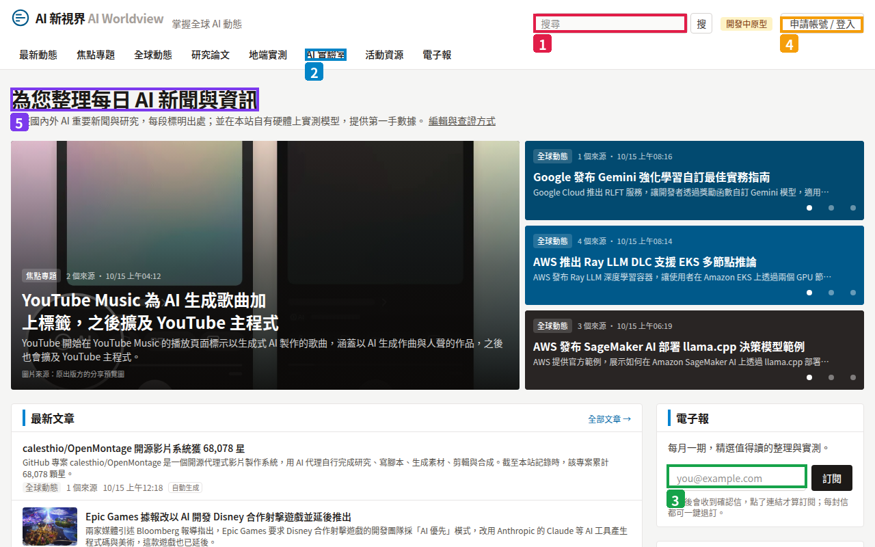Select second carousel dot on Ray LLM card
Viewport: 875px width, 547px height.
831,293
